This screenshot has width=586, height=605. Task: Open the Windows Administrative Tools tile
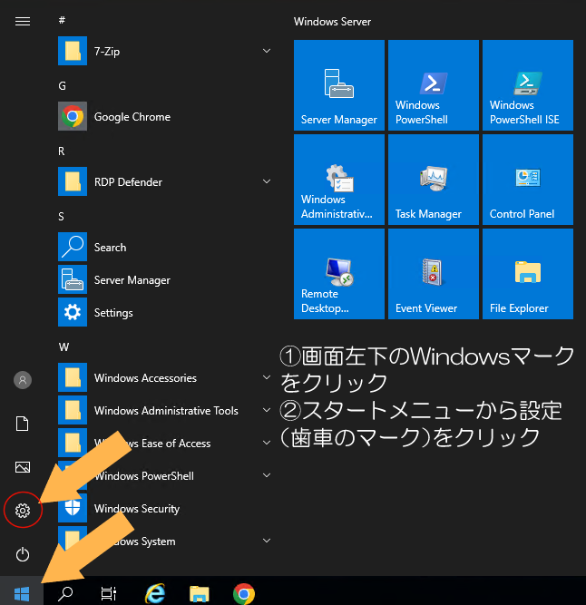(339, 180)
